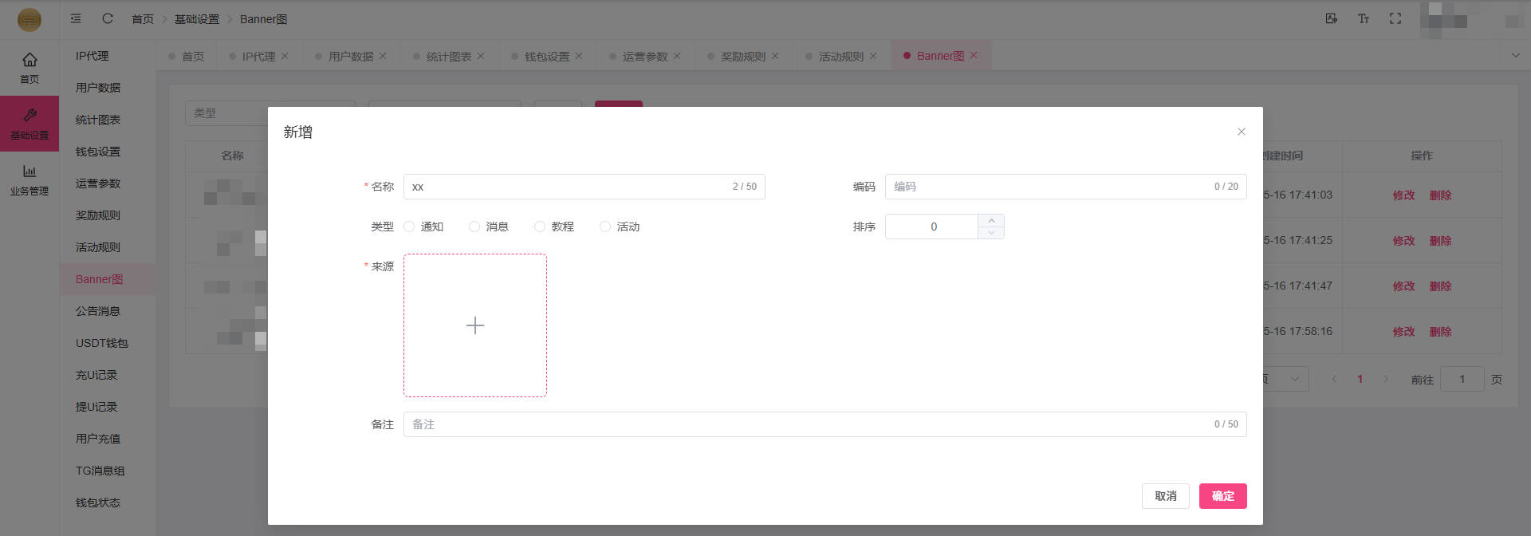Choose the 活动 radio option
1531x536 pixels.
[605, 227]
